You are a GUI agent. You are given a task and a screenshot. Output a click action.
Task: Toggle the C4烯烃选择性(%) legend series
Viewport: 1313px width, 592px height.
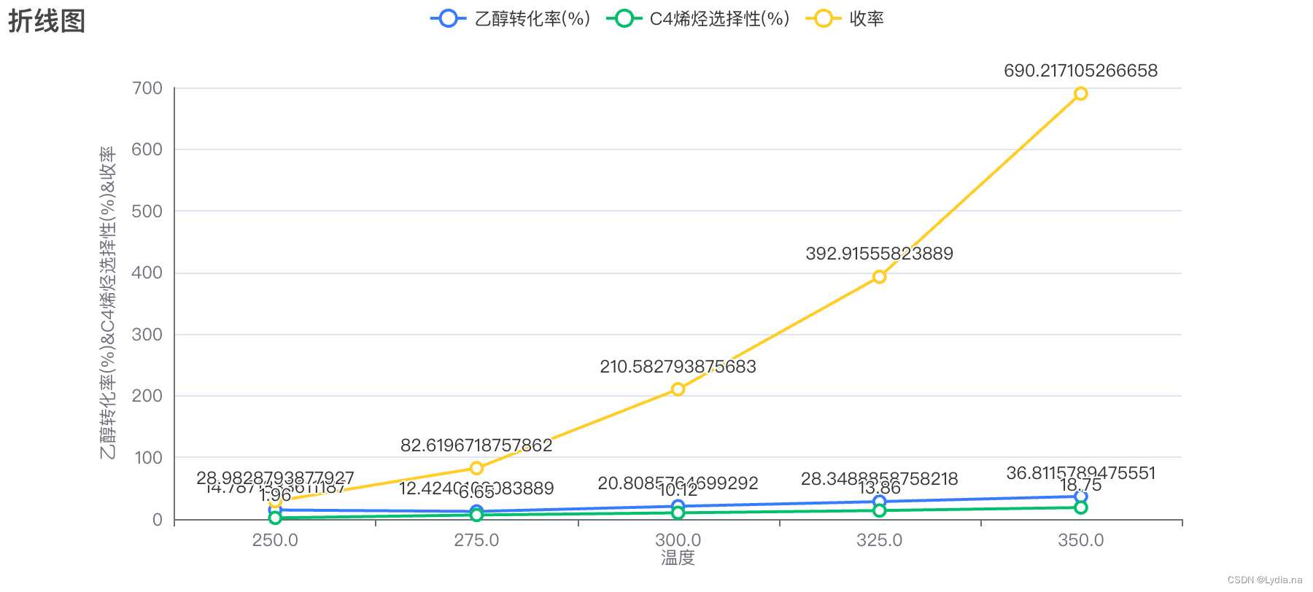(x=698, y=19)
